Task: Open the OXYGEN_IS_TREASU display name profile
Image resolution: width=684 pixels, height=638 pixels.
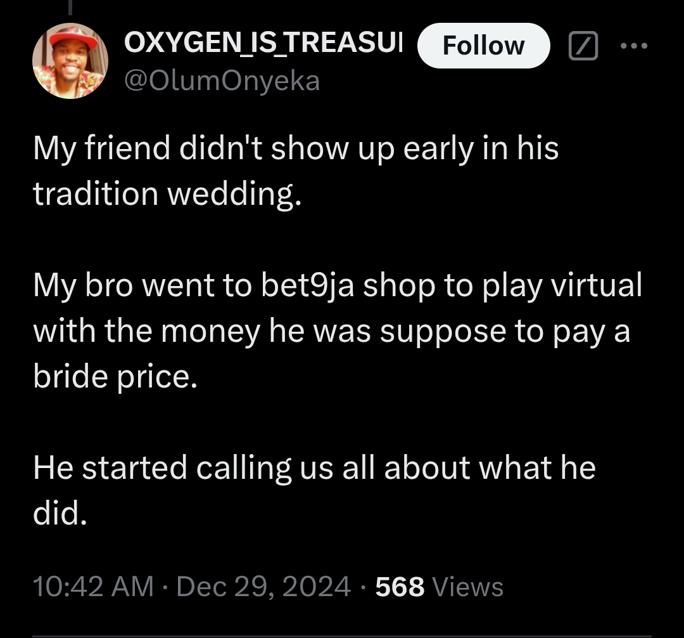Action: [x=263, y=43]
